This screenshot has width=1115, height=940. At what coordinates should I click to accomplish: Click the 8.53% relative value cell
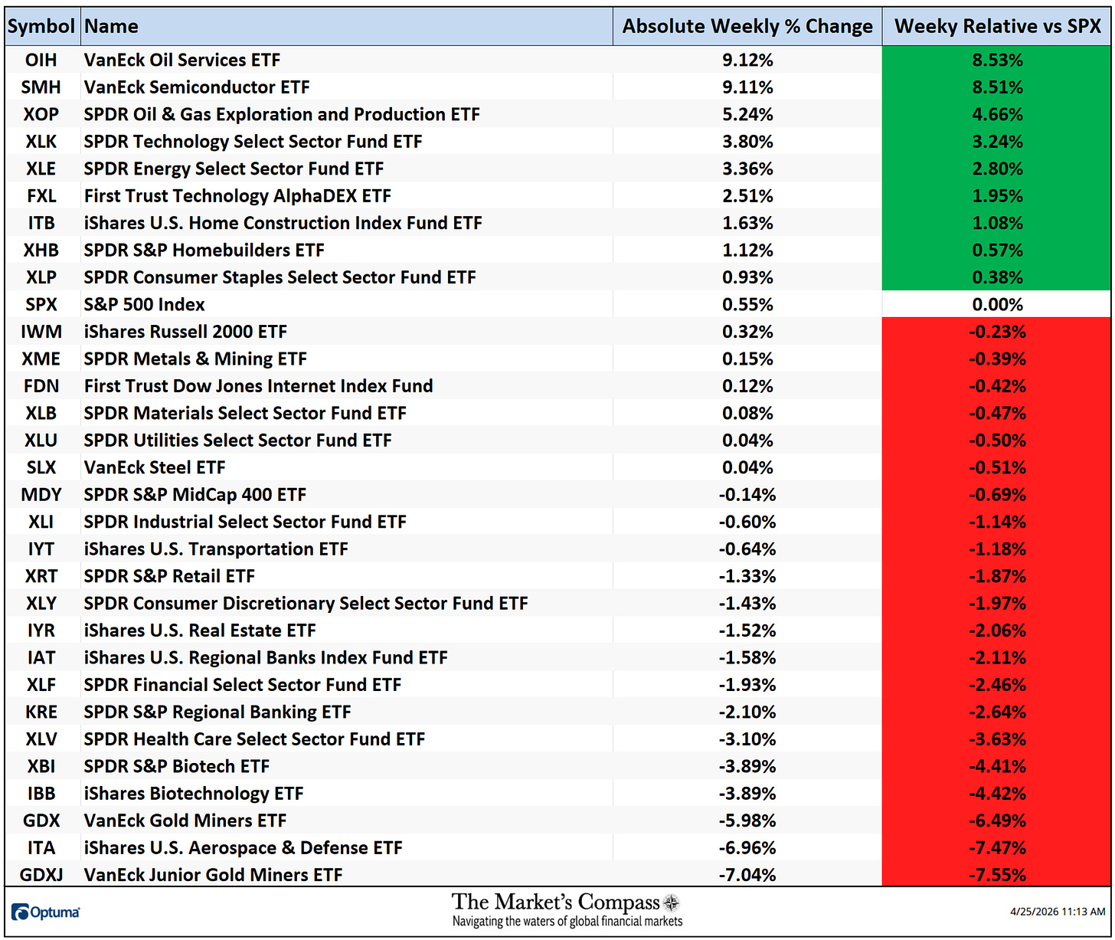(997, 60)
